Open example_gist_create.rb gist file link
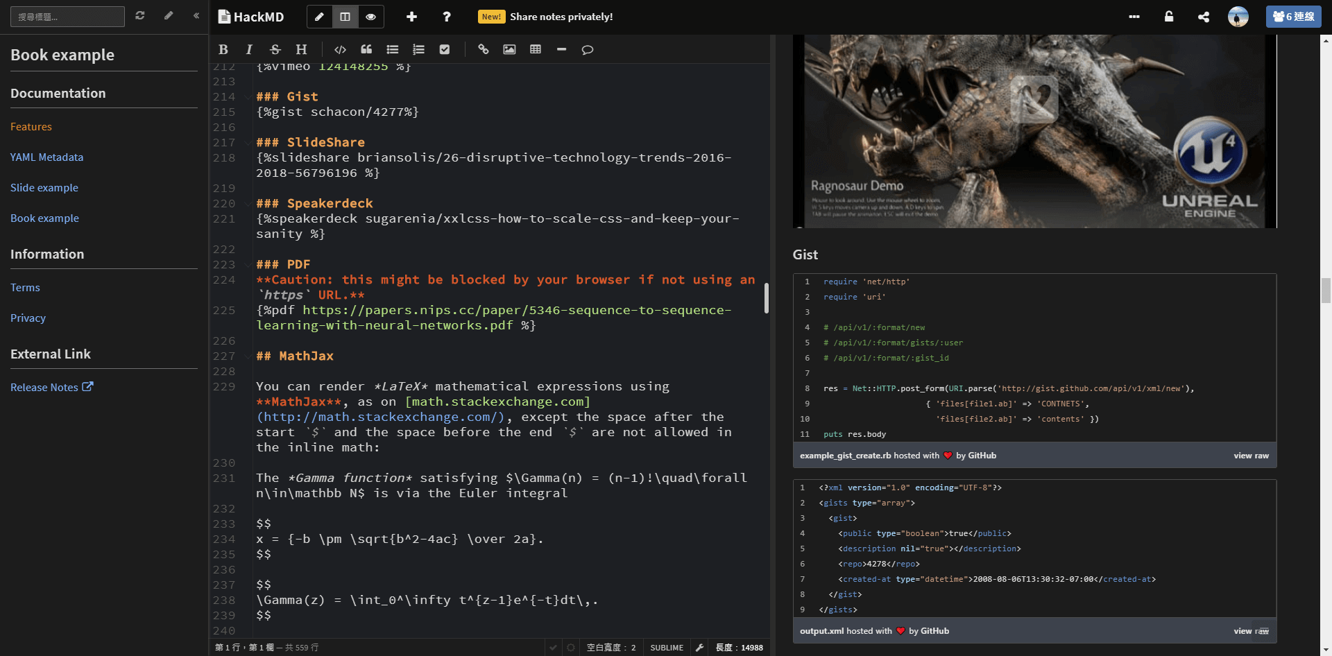 pyautogui.click(x=845, y=456)
